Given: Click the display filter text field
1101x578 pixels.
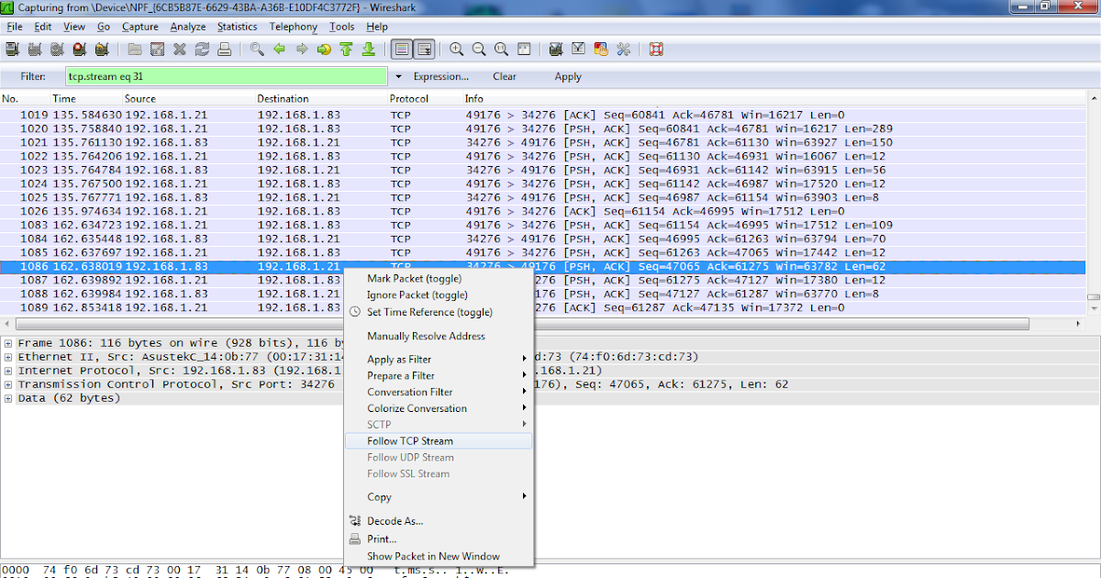Looking at the screenshot, I should (227, 77).
